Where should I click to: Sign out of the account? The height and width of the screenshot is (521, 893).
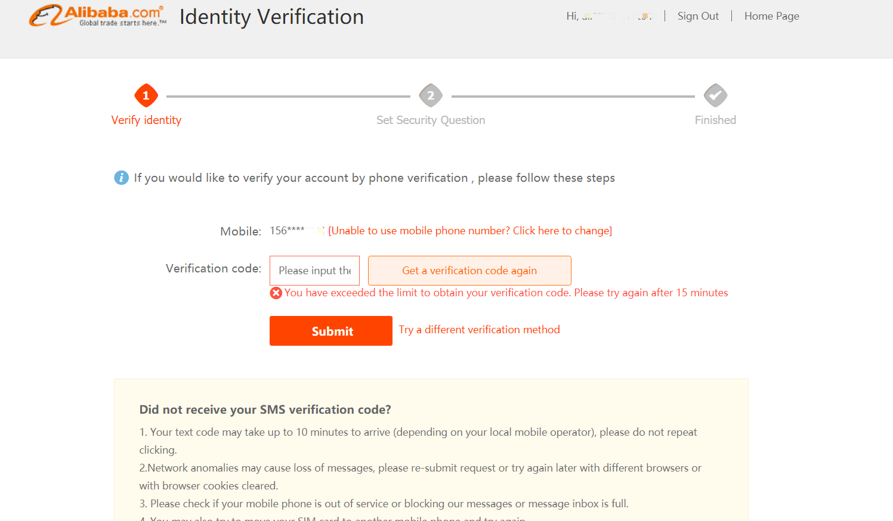(x=698, y=16)
